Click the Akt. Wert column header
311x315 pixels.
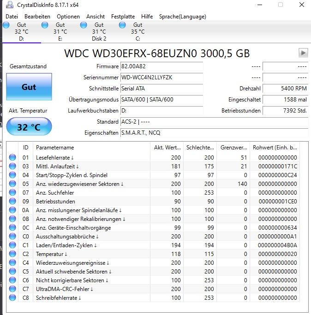[167, 148]
